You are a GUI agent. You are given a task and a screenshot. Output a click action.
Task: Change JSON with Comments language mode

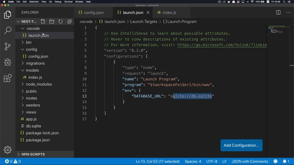(250, 161)
